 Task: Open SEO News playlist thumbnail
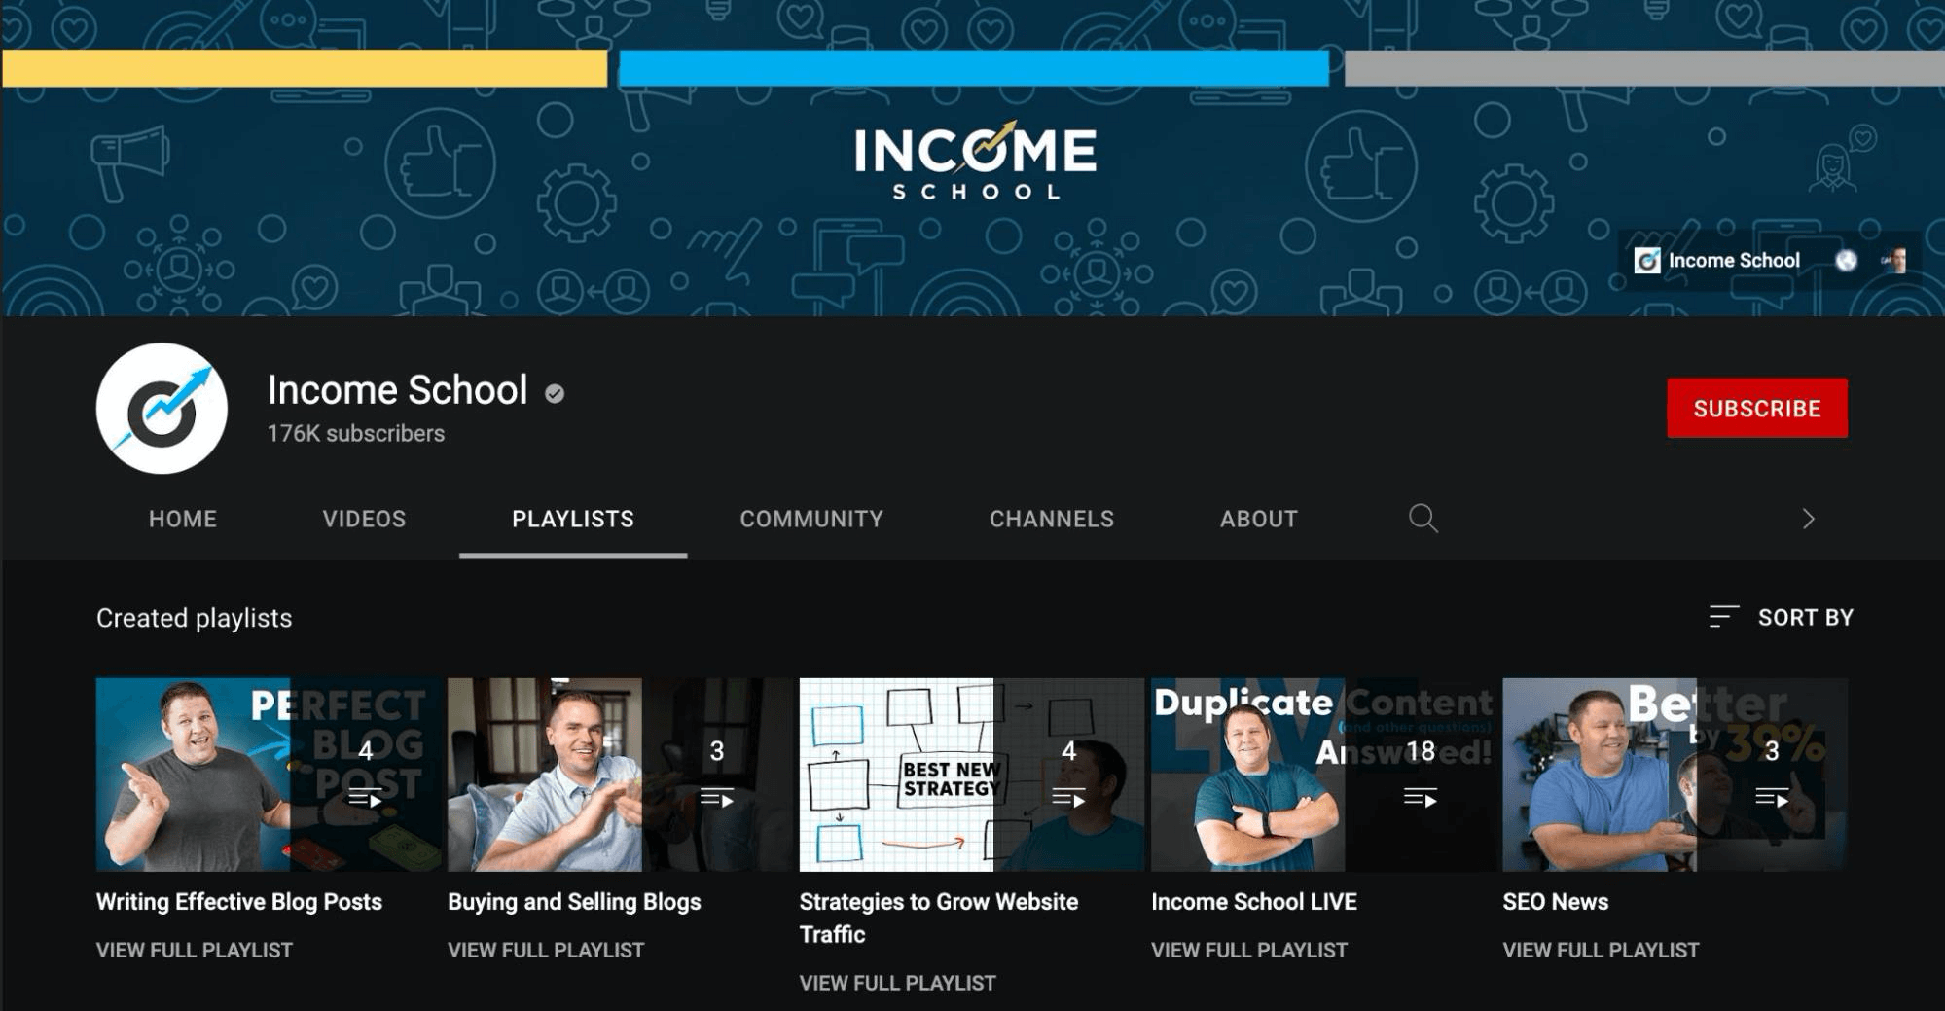(x=1675, y=775)
